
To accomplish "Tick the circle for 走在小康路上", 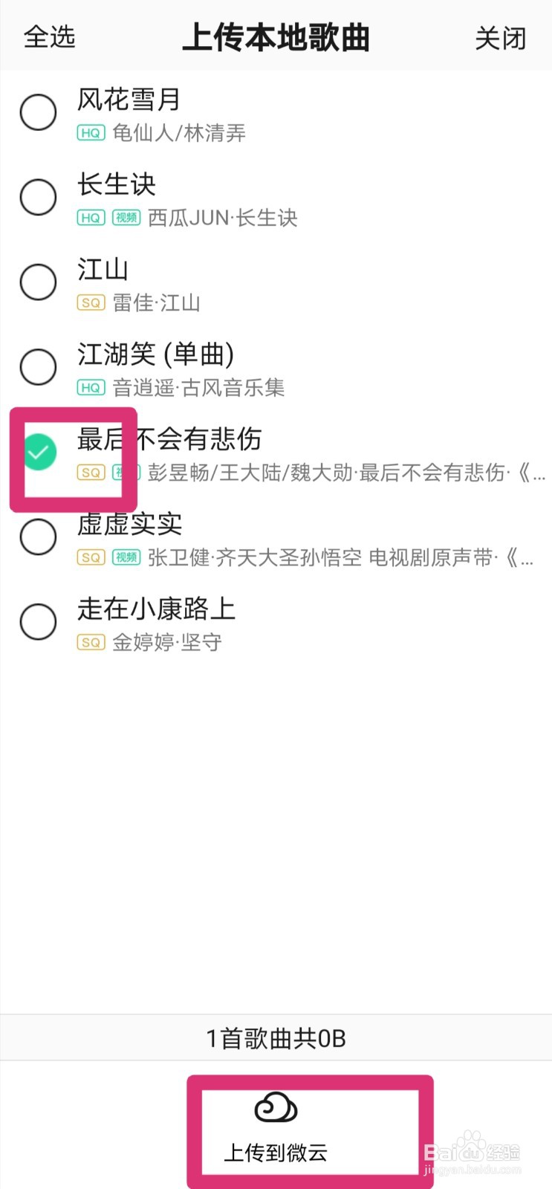I will pyautogui.click(x=39, y=621).
